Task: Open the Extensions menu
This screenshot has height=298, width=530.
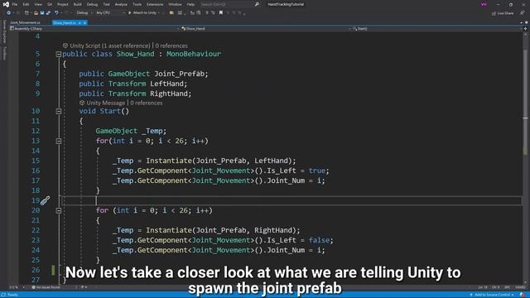Action: point(155,4)
